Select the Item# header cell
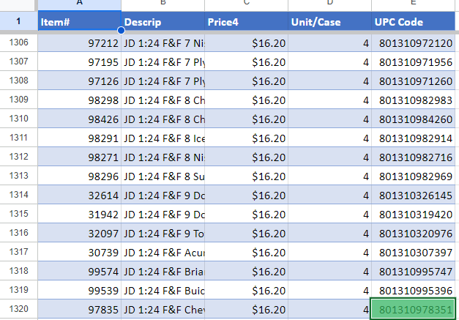The height and width of the screenshot is (320, 459). pyautogui.click(x=79, y=21)
